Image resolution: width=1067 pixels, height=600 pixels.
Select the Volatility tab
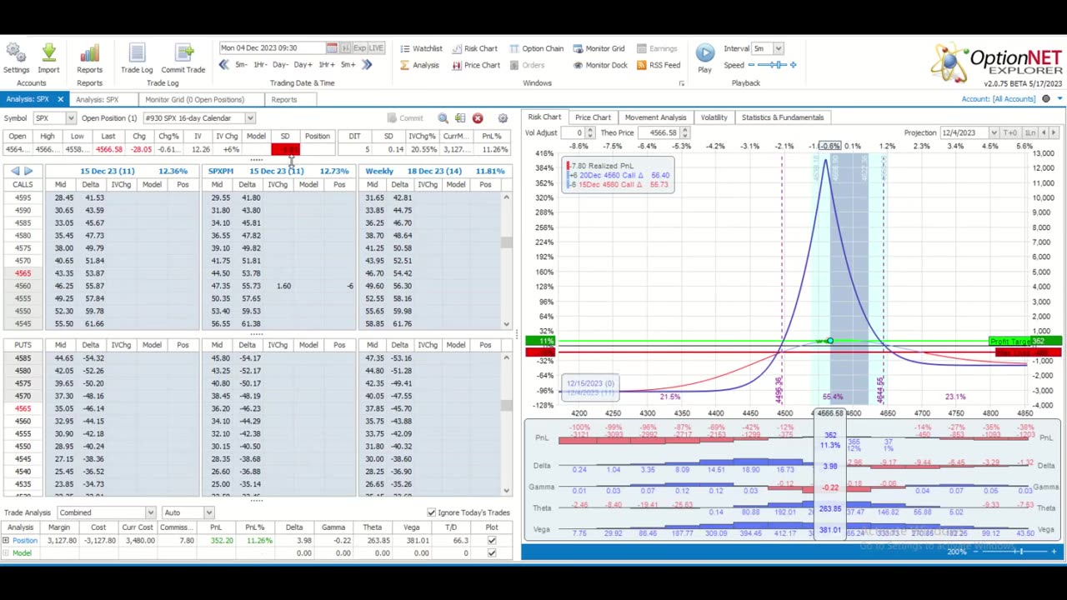tap(714, 117)
